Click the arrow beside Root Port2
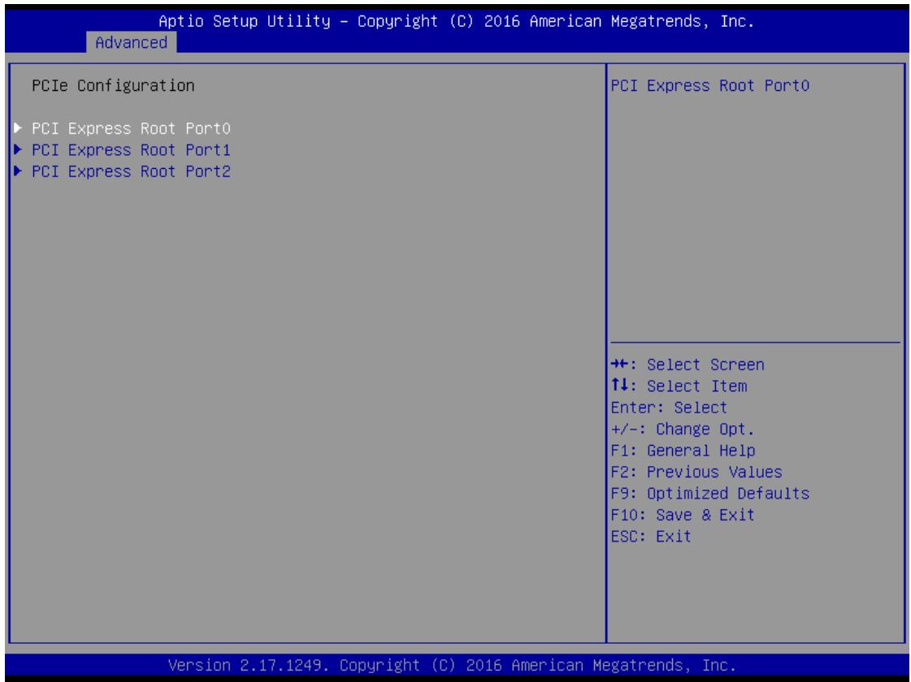The width and height of the screenshot is (911, 682). (18, 170)
